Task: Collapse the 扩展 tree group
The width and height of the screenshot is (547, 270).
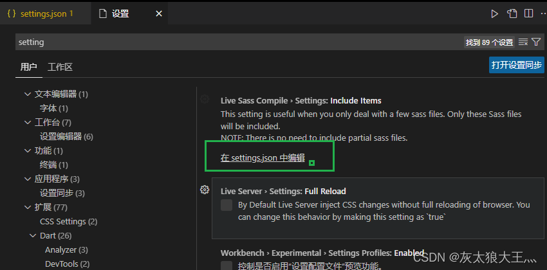Action: pyautogui.click(x=28, y=207)
